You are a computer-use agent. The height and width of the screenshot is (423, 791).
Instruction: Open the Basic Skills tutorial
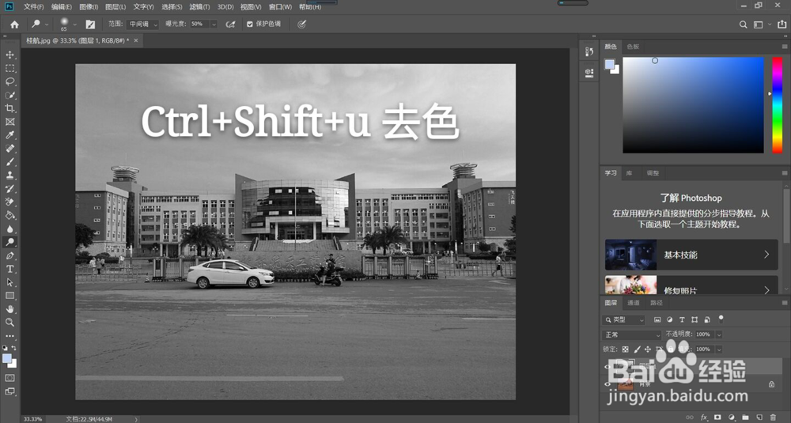click(691, 255)
